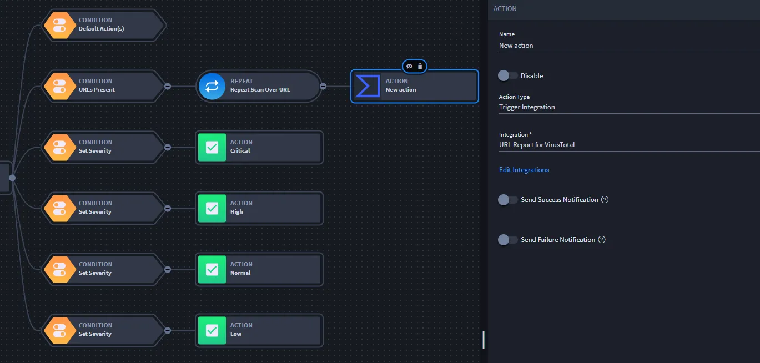Viewport: 760px width, 363px height.
Task: Click Set Severity condition icon linked to Critical
Action: [x=59, y=147]
